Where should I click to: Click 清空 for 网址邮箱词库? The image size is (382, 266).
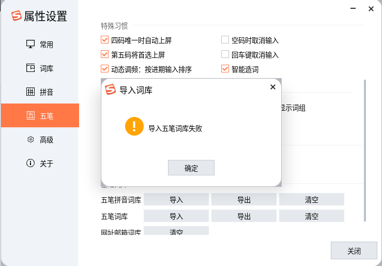point(176,231)
